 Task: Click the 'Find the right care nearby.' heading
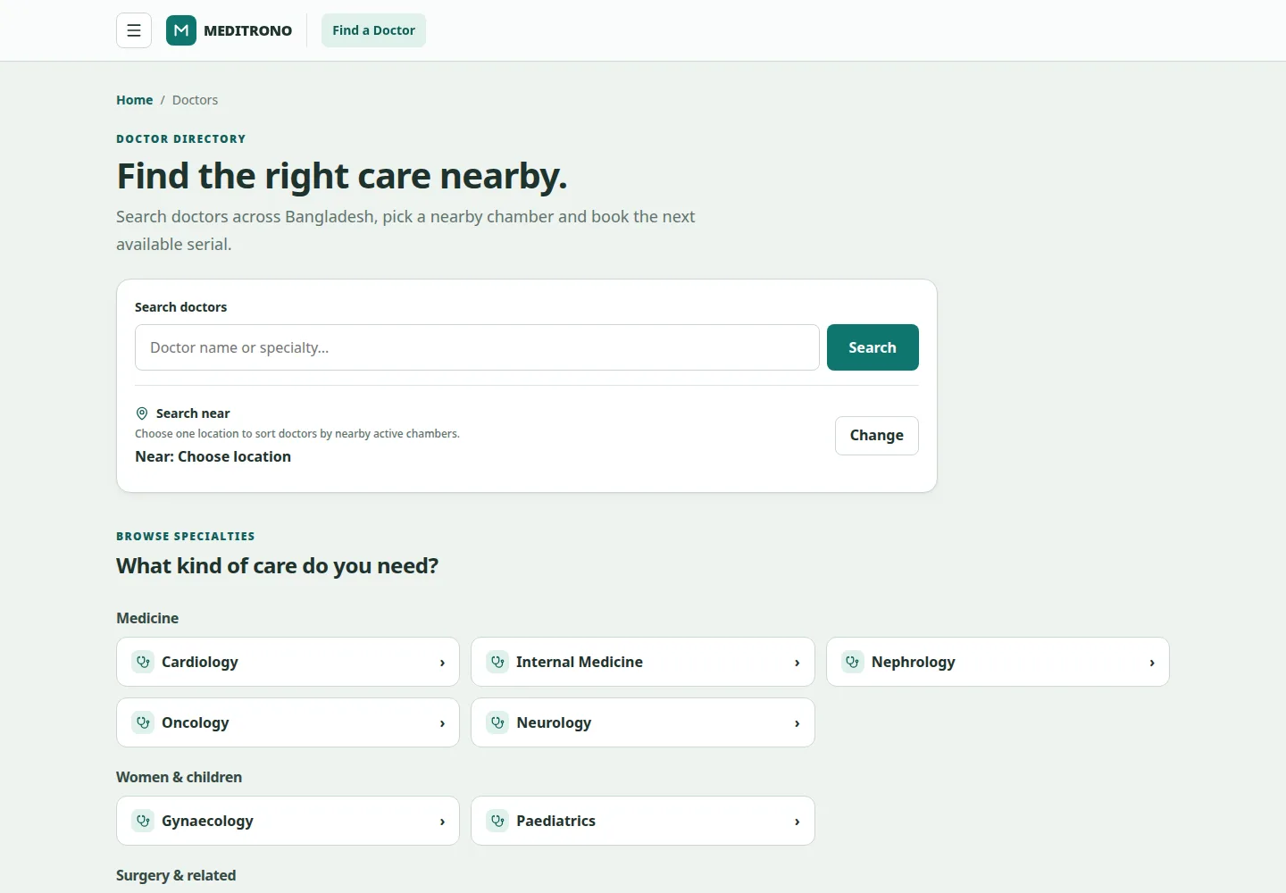coord(342,176)
